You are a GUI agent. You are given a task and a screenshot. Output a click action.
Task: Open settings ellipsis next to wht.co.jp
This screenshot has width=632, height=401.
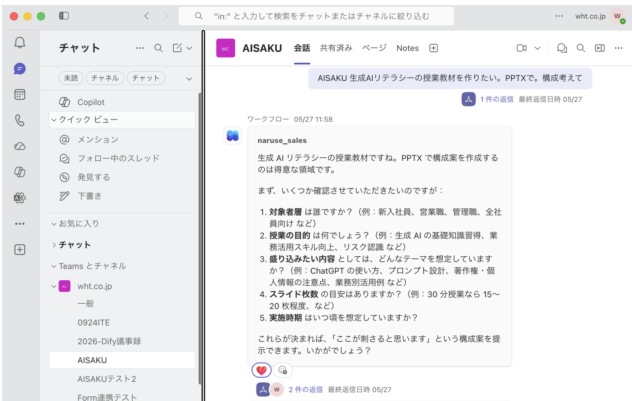[x=559, y=16]
